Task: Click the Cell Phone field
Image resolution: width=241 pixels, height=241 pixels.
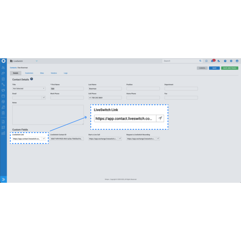Action: pos(105,98)
